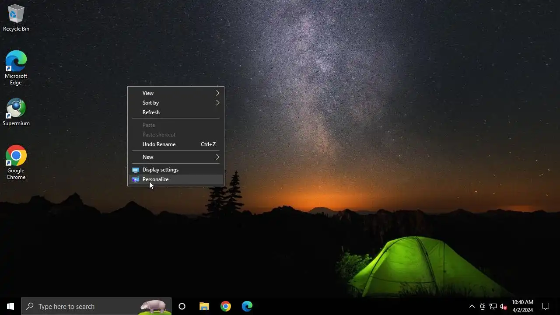Open the network status tray icon
Screen dimensions: 560x315
coord(493,306)
